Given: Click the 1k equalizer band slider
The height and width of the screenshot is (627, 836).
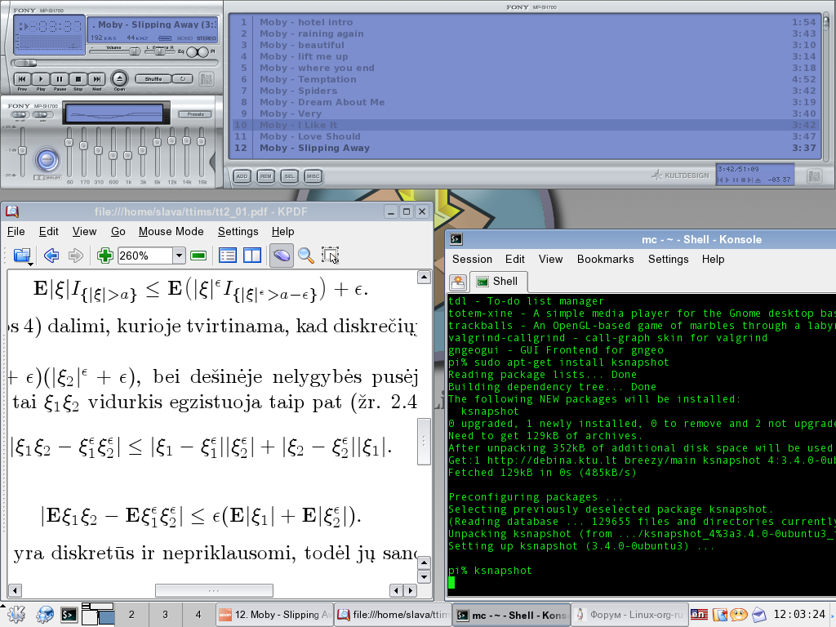Looking at the screenshot, I should point(127,155).
